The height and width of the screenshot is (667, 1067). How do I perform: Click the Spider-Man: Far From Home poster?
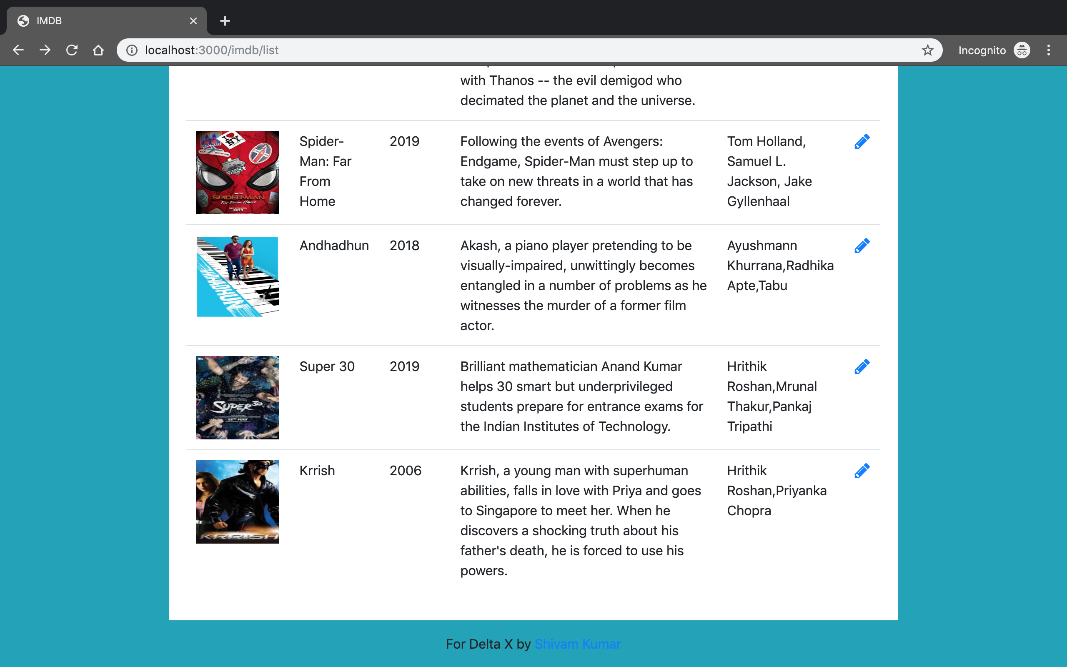[237, 172]
